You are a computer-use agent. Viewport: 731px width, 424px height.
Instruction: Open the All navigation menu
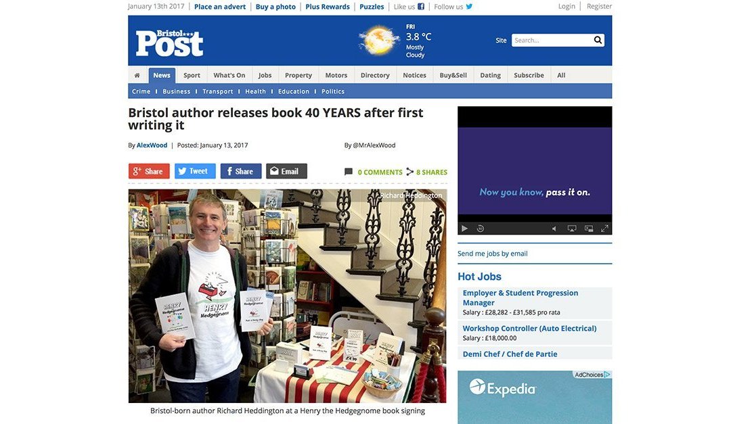(561, 75)
